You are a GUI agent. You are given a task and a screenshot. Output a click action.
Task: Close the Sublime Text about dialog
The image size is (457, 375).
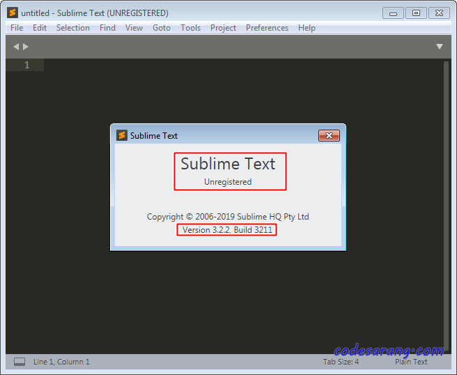click(329, 136)
